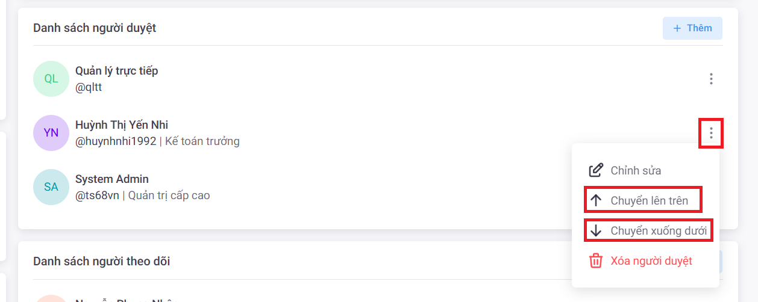Click the purple YN avatar
Screen dimensions: 758x302
click(x=51, y=133)
